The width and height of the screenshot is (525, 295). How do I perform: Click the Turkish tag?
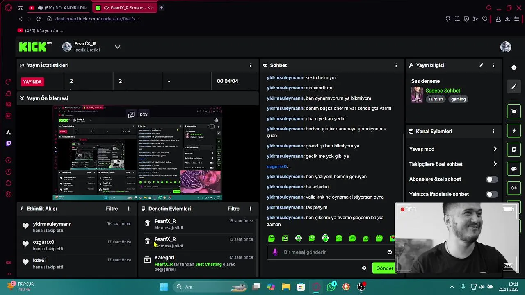point(436,99)
